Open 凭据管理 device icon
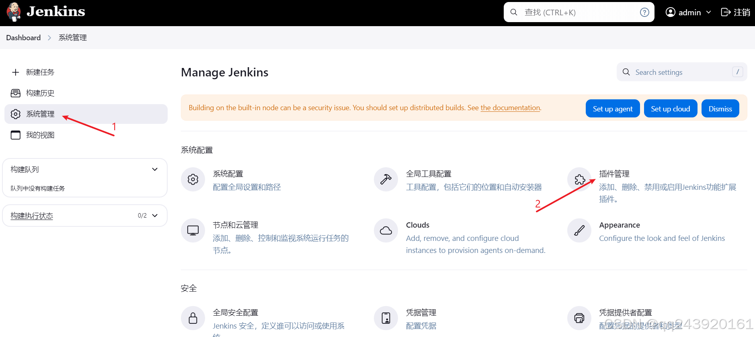 click(386, 318)
